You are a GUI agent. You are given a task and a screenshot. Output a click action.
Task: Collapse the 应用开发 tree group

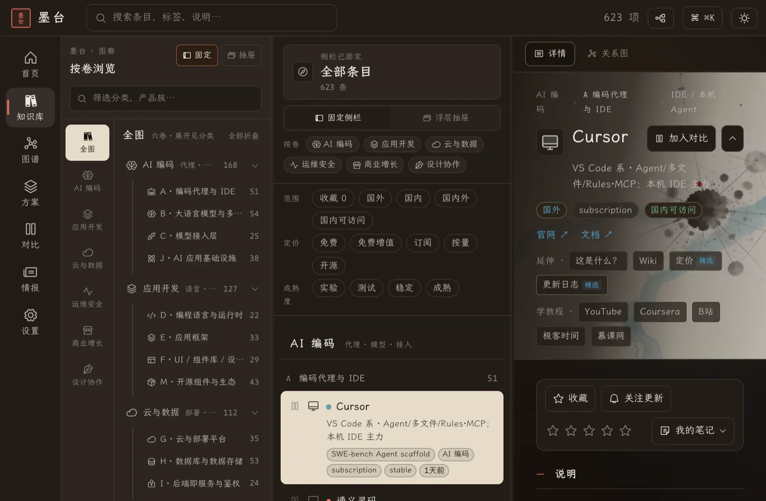click(x=255, y=289)
